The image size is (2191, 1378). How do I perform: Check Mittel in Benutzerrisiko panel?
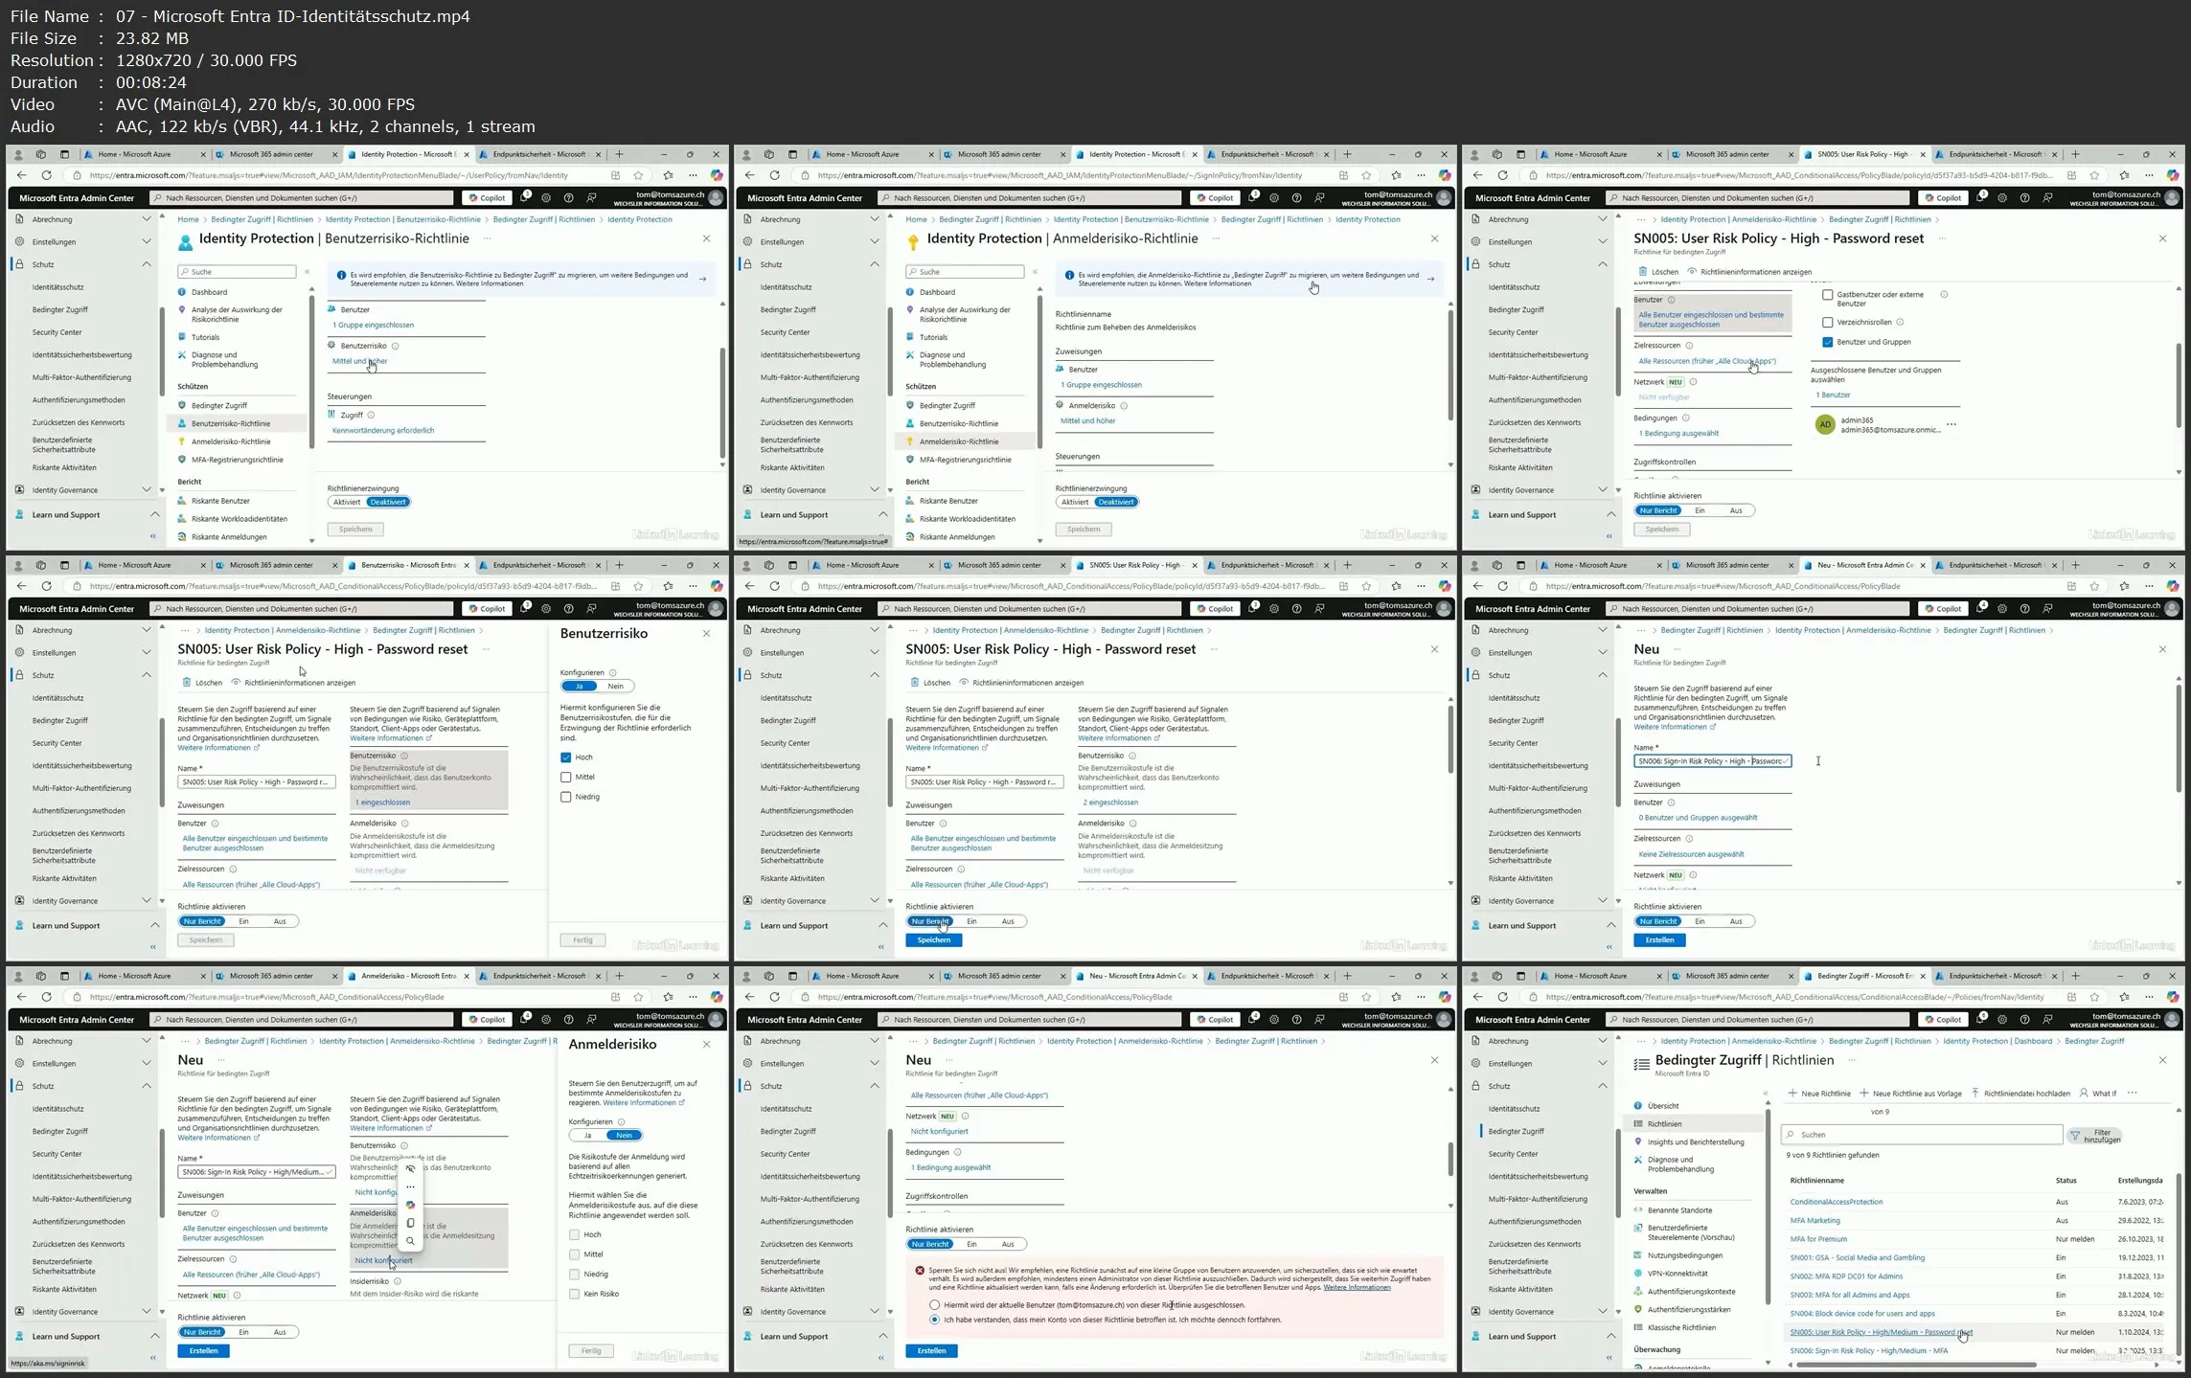tap(566, 778)
